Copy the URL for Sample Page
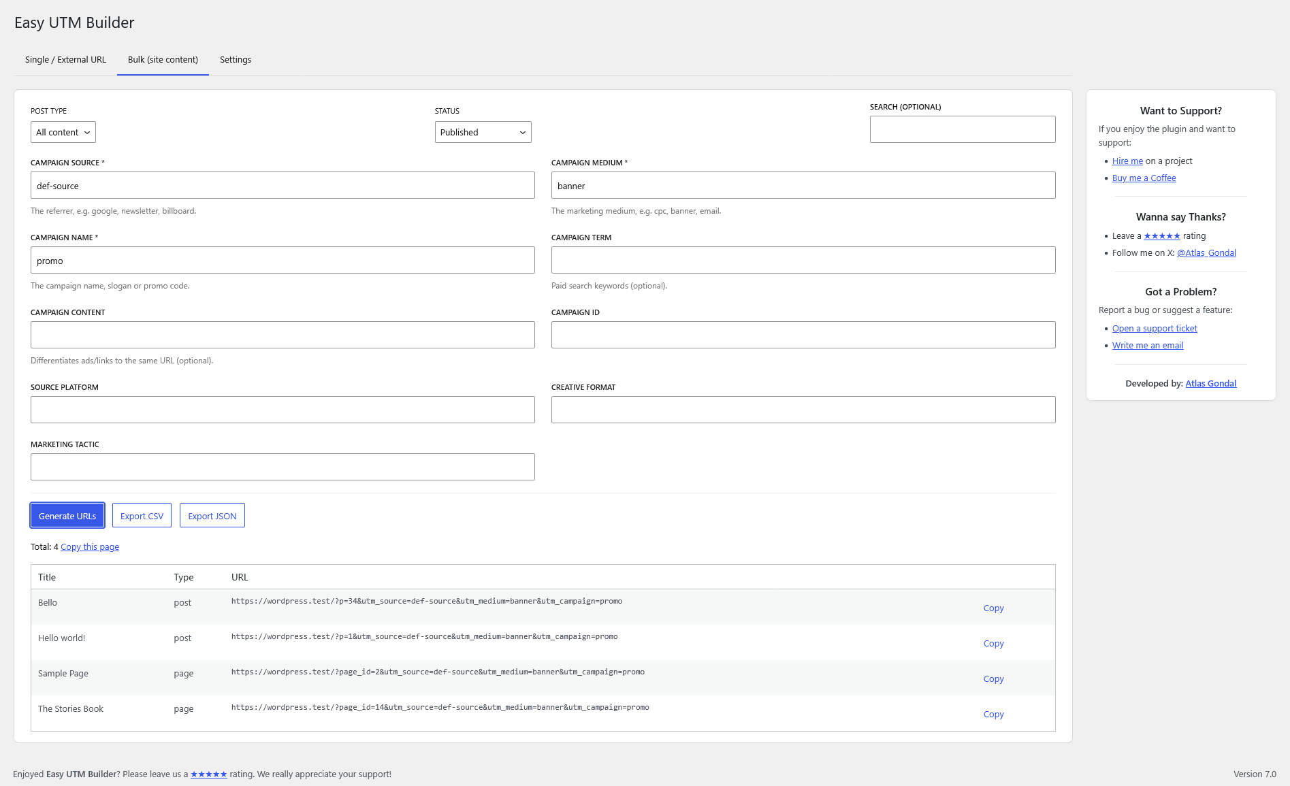Screen dimensions: 1290x786 [x=993, y=679]
